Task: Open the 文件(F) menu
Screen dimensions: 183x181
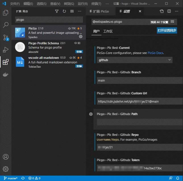Action: pyautogui.click(x=15, y=4)
